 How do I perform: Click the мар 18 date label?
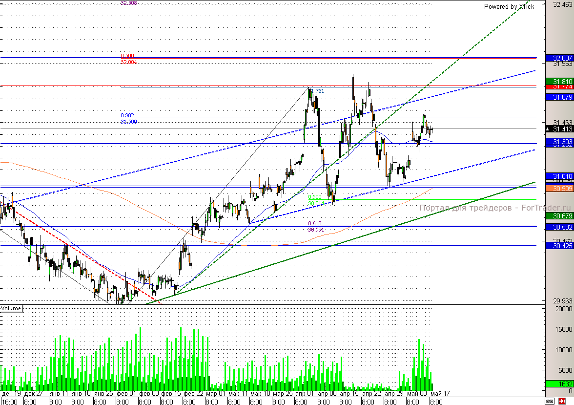[260, 393]
